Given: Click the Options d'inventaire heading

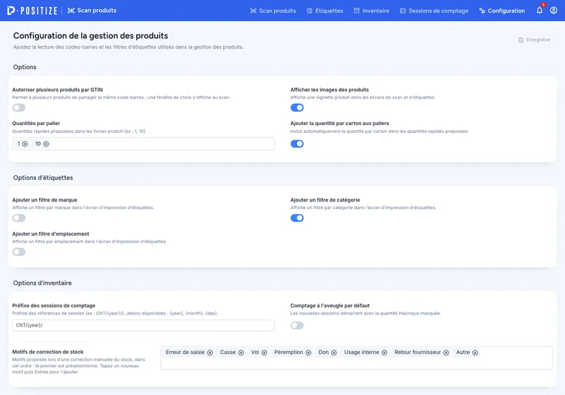Looking at the screenshot, I should click(x=42, y=283).
